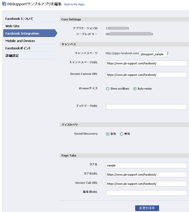Image resolution: width=189 pixels, height=212 pixels.
Task: Click the Secure Tab URL input
Action: [146, 184]
